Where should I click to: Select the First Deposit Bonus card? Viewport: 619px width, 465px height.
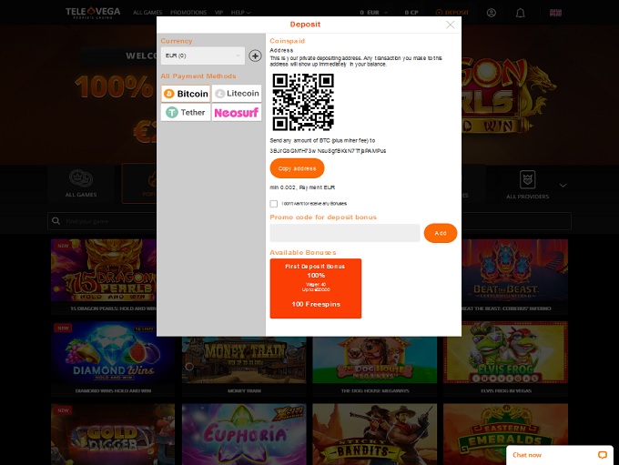click(x=316, y=288)
